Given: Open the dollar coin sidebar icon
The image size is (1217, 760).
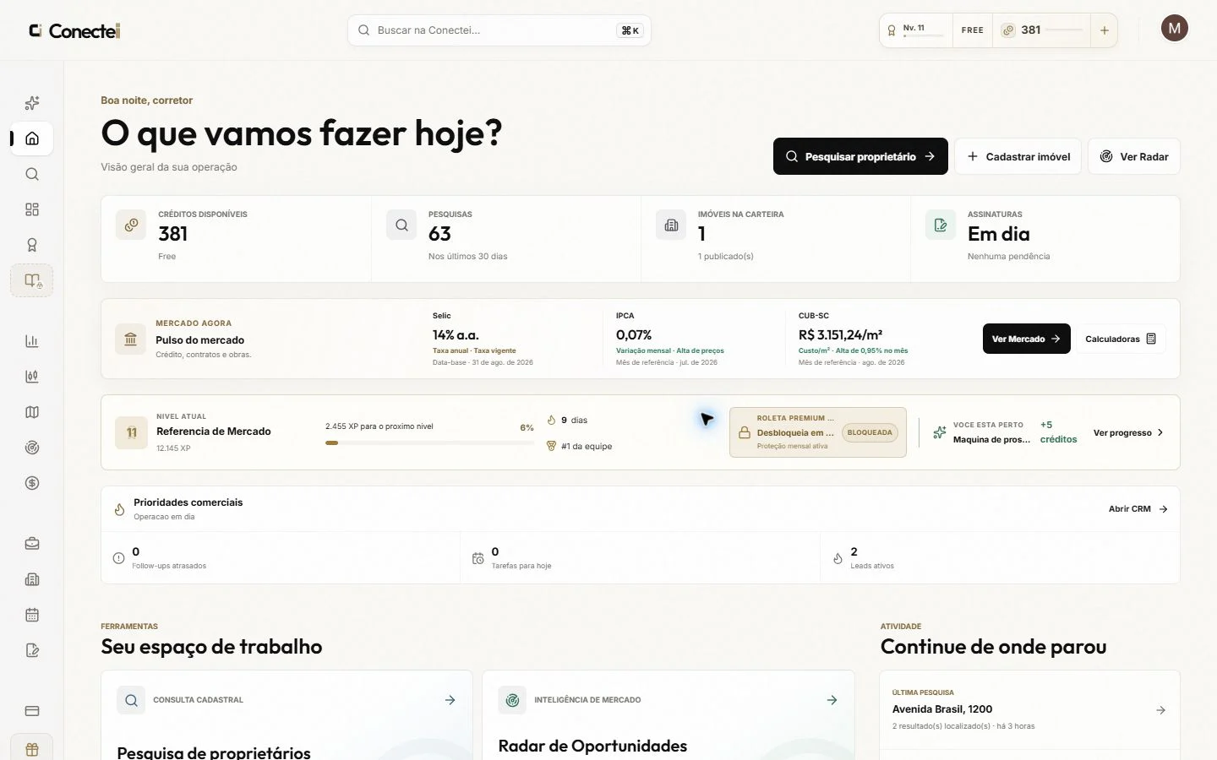Looking at the screenshot, I should click(x=32, y=483).
